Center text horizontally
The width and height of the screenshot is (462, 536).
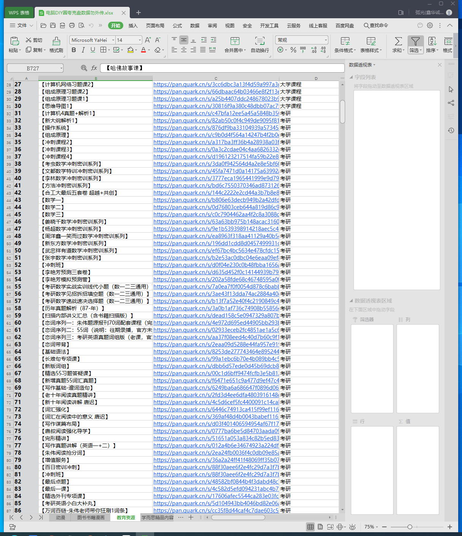184,50
